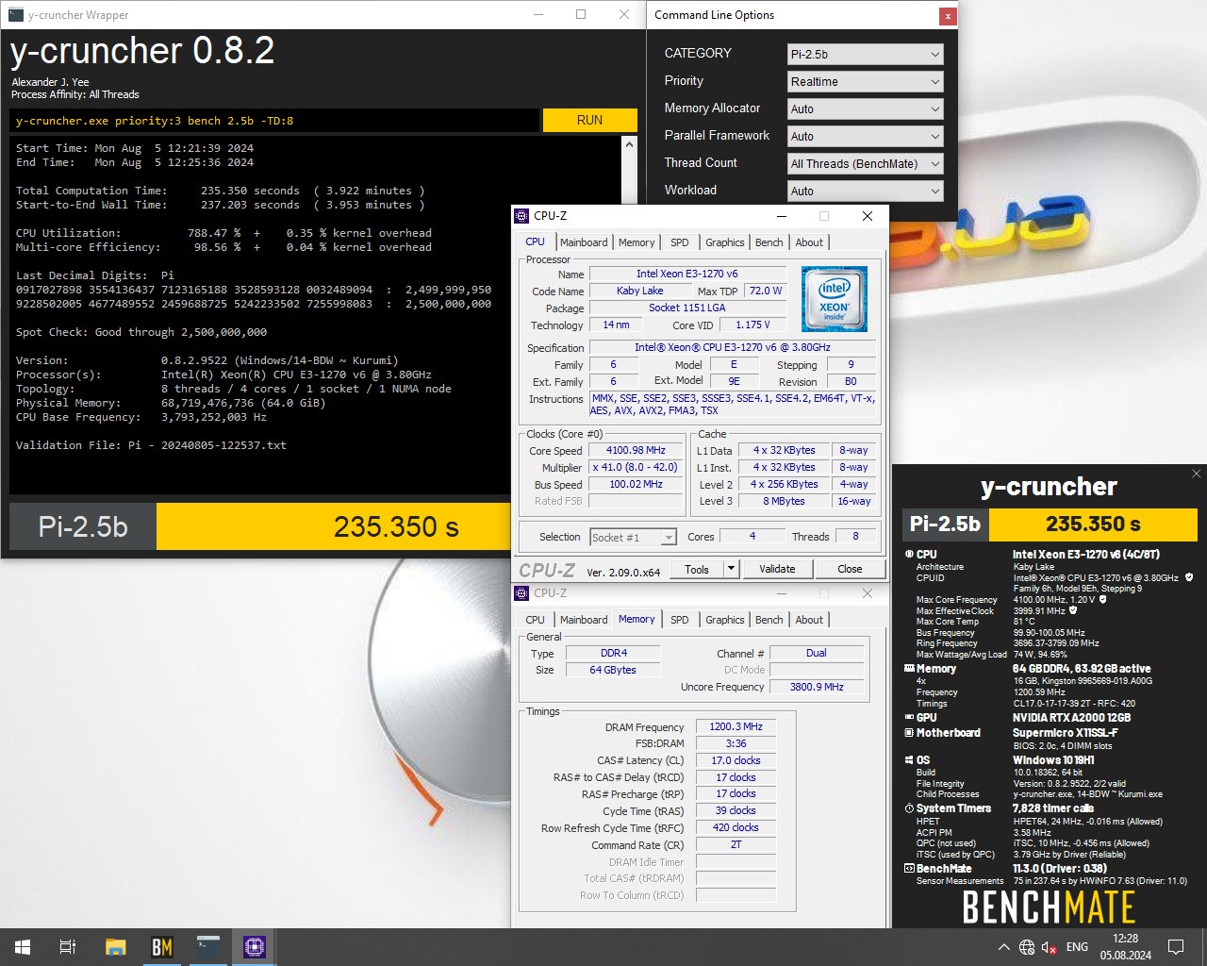This screenshot has width=1207, height=966.
Task: Select Mainboard tab in lower CPU-Z window
Action: (x=584, y=620)
